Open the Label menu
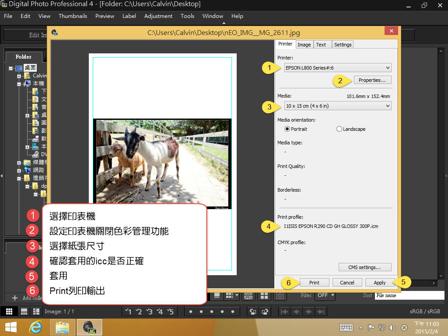The height and width of the screenshot is (336, 448). click(x=129, y=16)
